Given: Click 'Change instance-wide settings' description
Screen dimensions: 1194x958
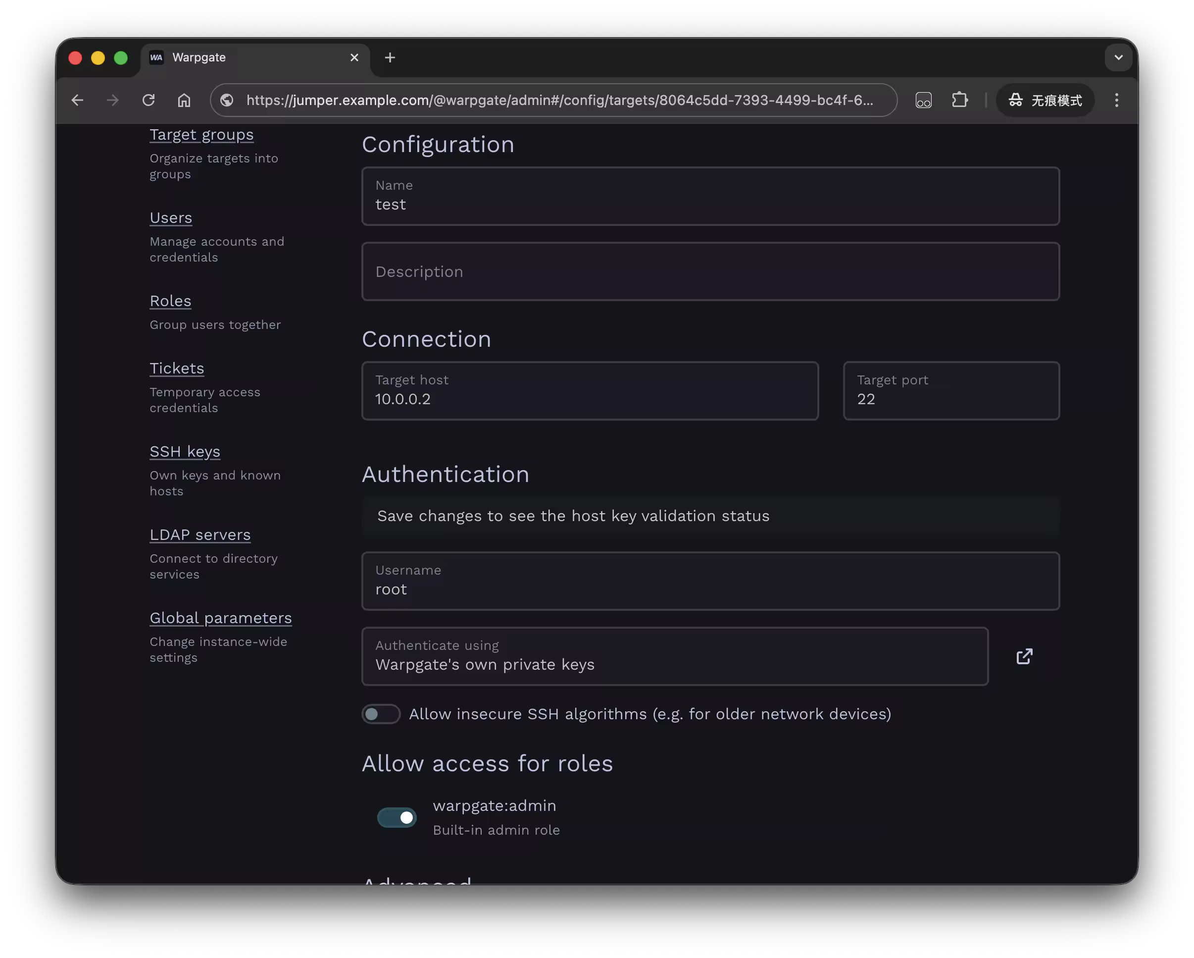Looking at the screenshot, I should click(x=218, y=649).
